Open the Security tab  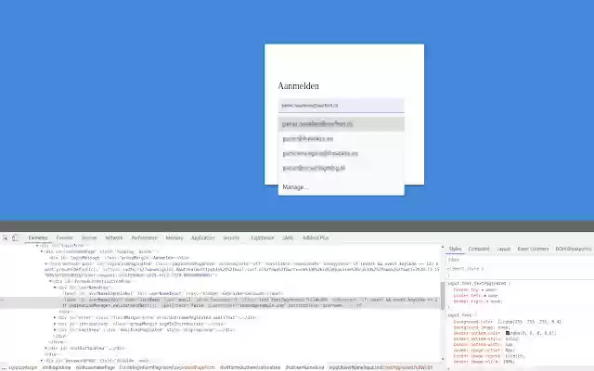pyautogui.click(x=231, y=238)
